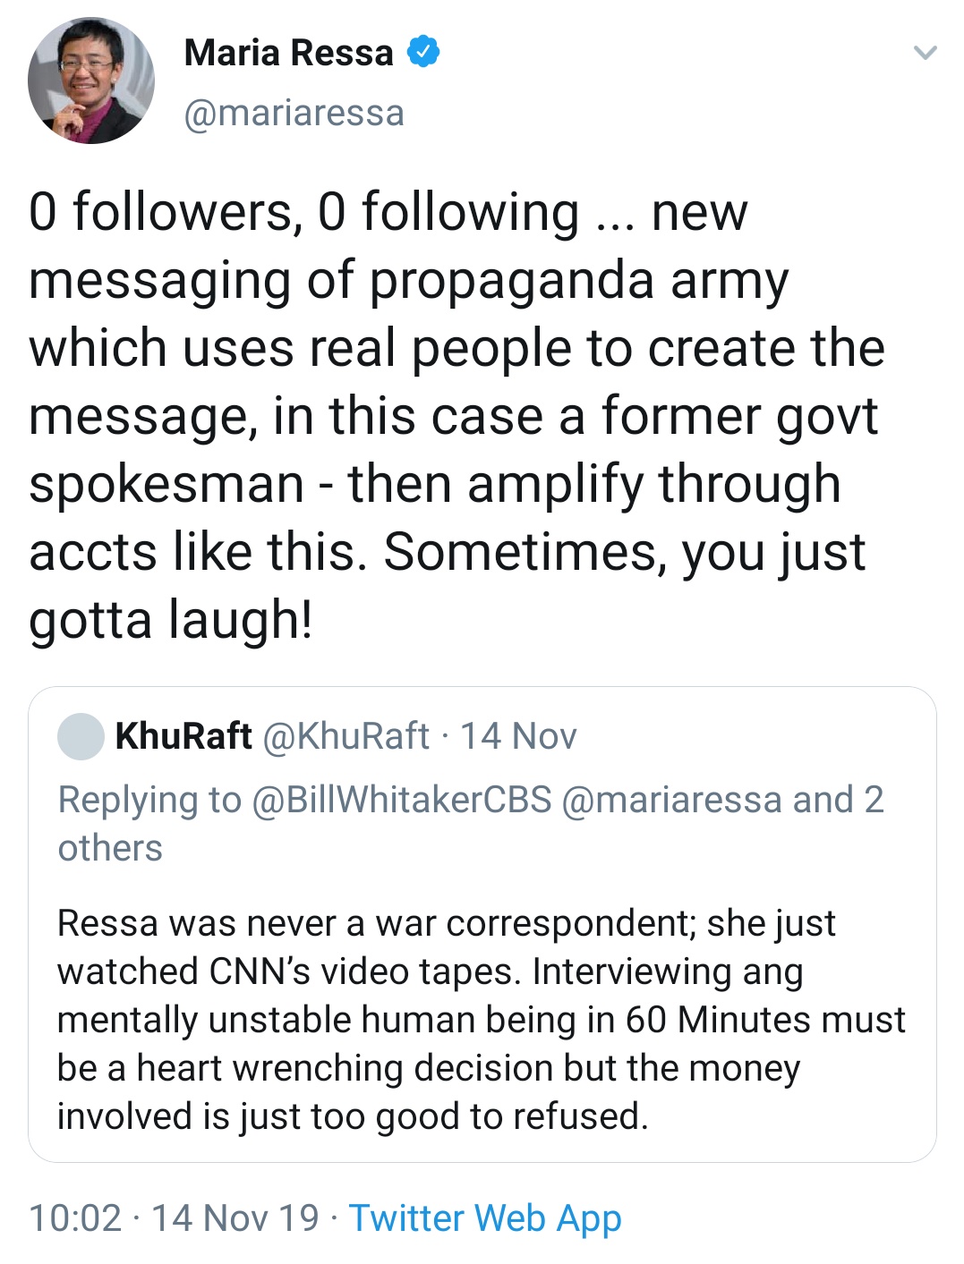Click 'gotta laugh!' ending the main tweet
The image size is (964, 1264).
tap(171, 619)
